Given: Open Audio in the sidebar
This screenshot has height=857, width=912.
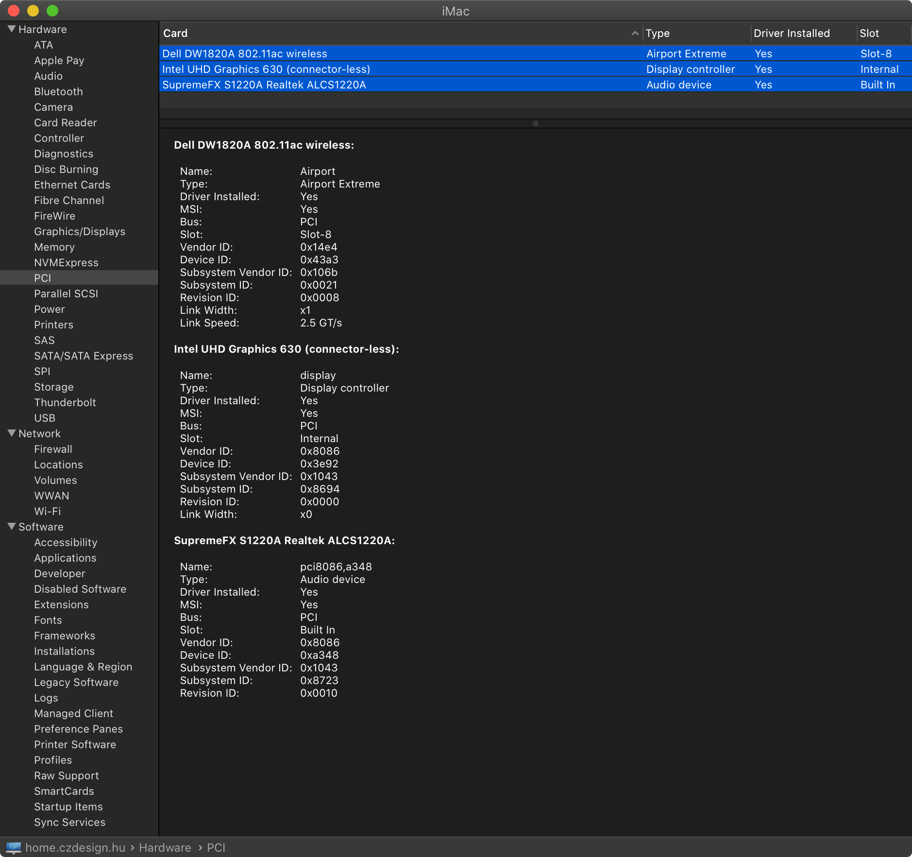Looking at the screenshot, I should tap(48, 76).
